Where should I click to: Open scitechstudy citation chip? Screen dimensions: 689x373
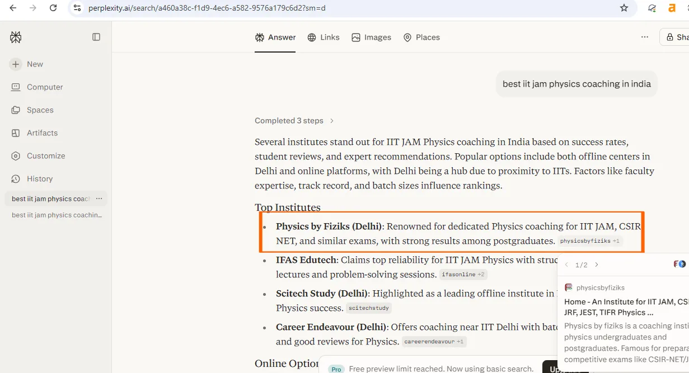(368, 308)
